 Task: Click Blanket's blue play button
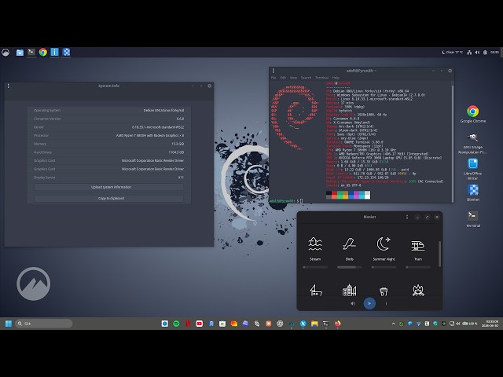click(369, 303)
